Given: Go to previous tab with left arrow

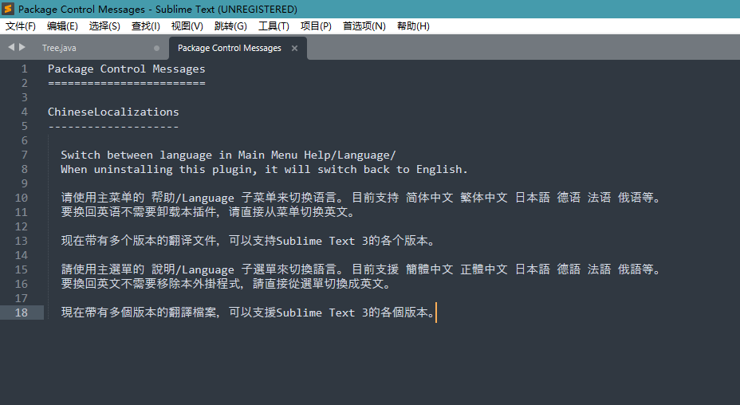Looking at the screenshot, I should pyautogui.click(x=11, y=47).
